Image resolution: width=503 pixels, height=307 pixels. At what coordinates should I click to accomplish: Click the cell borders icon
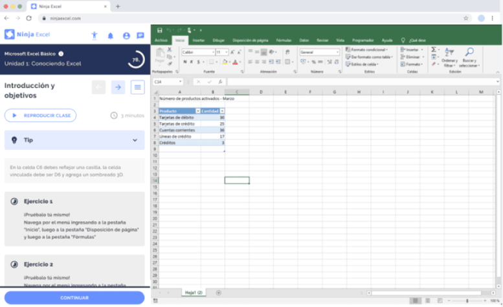click(212, 62)
